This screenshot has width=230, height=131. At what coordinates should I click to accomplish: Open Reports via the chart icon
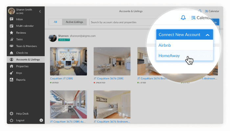tap(11, 80)
